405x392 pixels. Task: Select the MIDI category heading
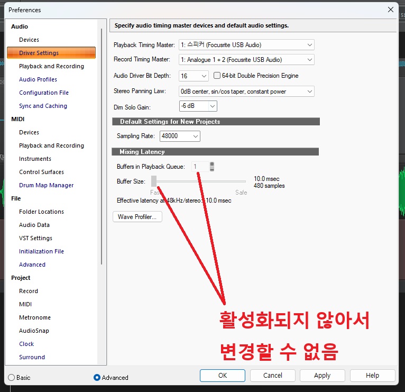[x=18, y=119]
